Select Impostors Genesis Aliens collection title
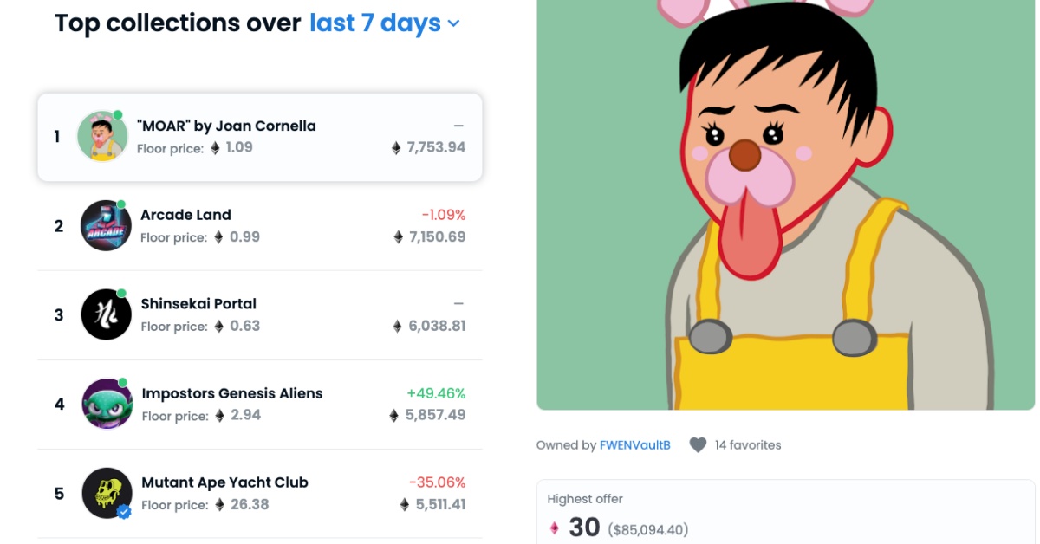The image size is (1040, 544). (231, 393)
